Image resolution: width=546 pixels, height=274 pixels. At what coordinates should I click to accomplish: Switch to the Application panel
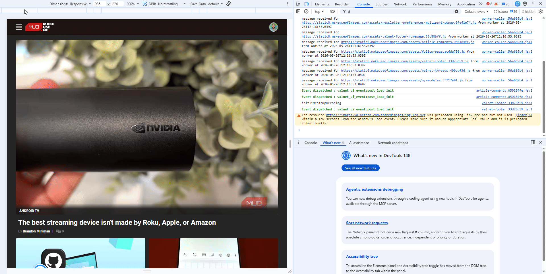pos(466,4)
